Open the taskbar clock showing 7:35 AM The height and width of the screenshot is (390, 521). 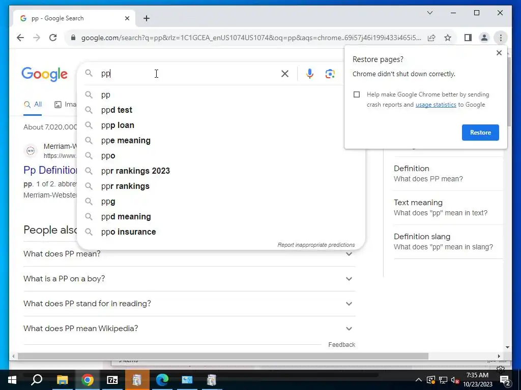pos(477,380)
